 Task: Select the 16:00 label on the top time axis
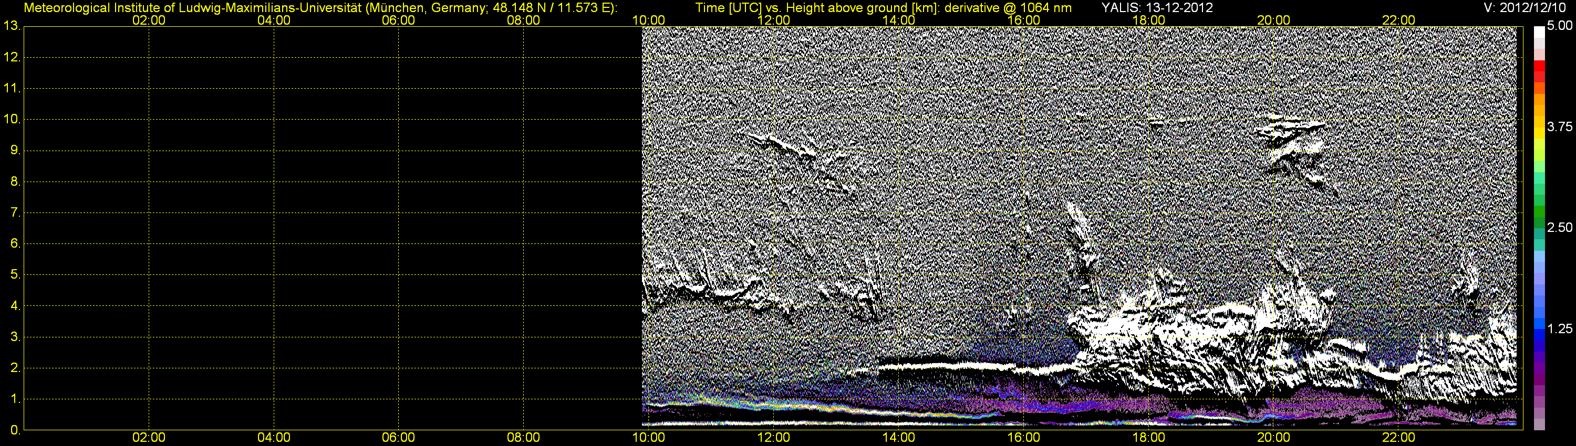(1023, 20)
